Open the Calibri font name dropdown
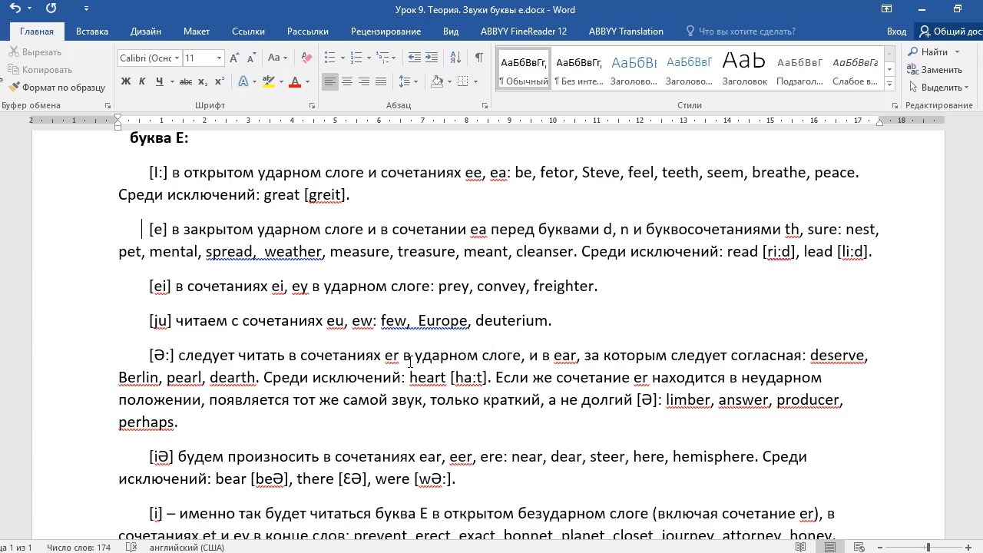 (x=177, y=58)
